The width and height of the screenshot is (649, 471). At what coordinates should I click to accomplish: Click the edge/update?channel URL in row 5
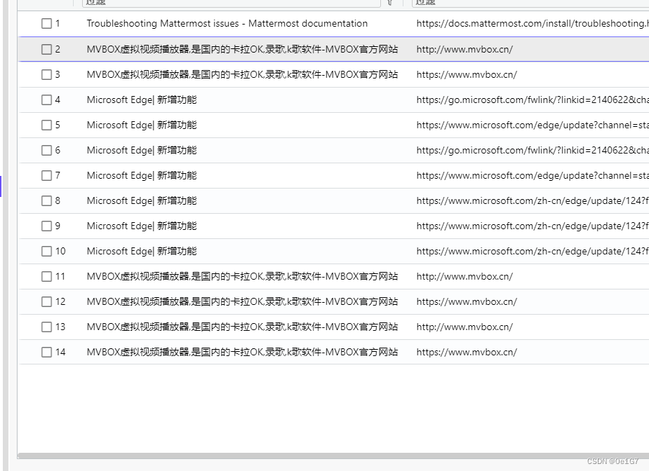[533, 125]
